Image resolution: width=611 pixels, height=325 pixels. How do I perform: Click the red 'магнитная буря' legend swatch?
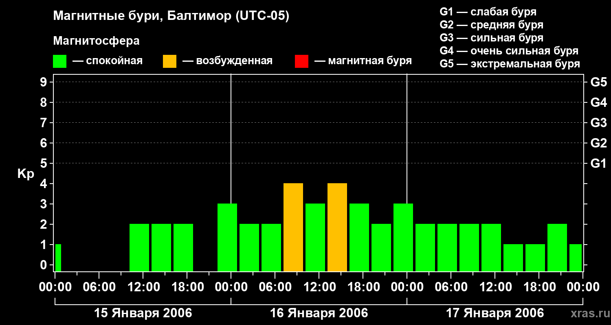coord(301,61)
